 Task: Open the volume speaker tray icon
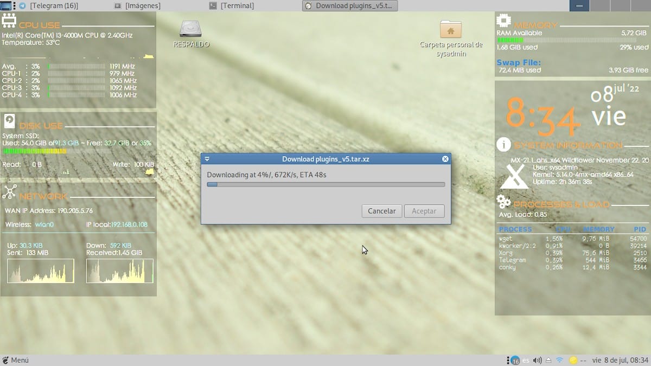pyautogui.click(x=537, y=360)
